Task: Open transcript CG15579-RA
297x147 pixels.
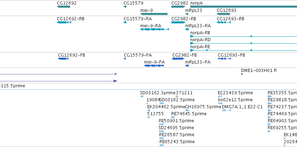Action: pyautogui.click(x=125, y=22)
